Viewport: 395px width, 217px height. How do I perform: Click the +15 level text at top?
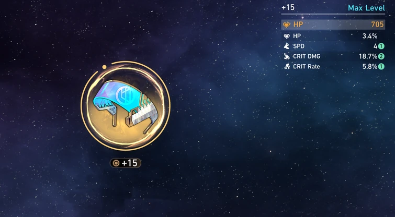pyautogui.click(x=288, y=7)
